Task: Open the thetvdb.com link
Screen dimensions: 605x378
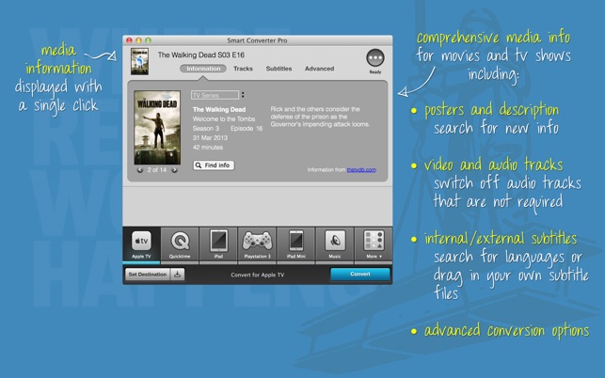Action: (x=361, y=169)
